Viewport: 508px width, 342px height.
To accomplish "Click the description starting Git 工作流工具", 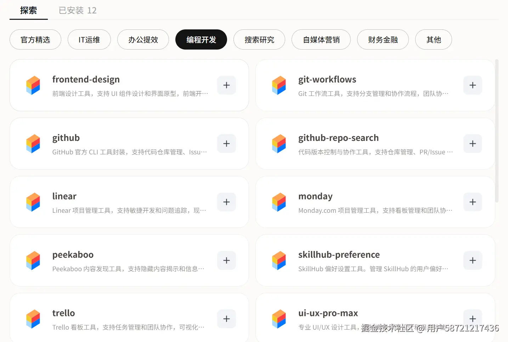I will coord(373,93).
